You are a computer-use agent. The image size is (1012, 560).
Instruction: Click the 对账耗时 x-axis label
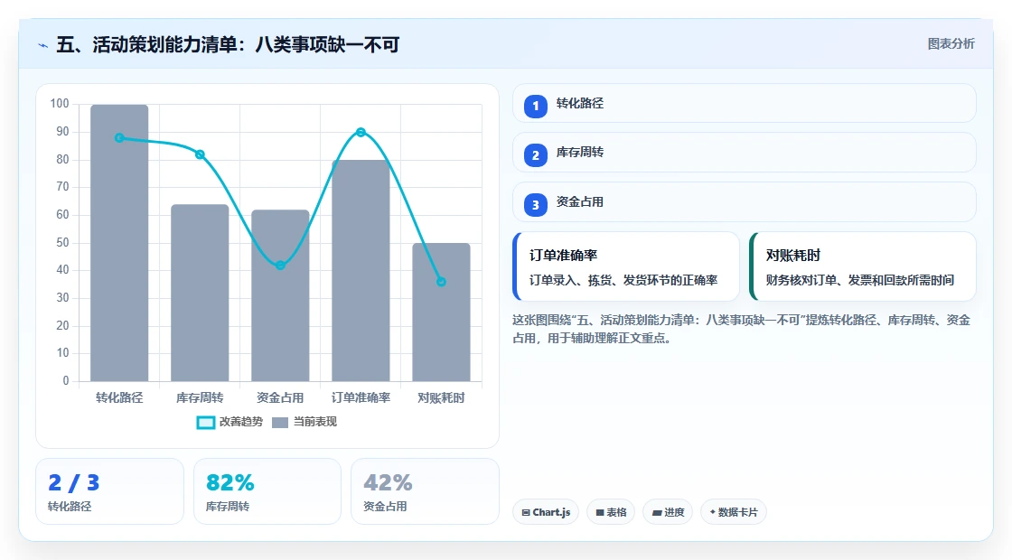tap(442, 398)
